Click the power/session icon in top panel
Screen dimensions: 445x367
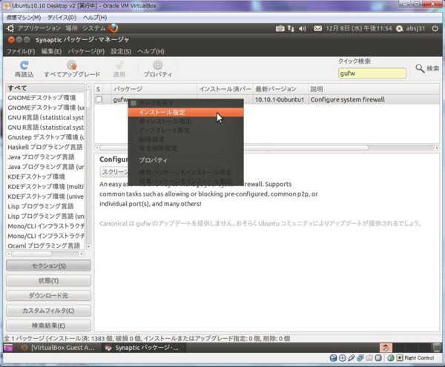pos(435,28)
